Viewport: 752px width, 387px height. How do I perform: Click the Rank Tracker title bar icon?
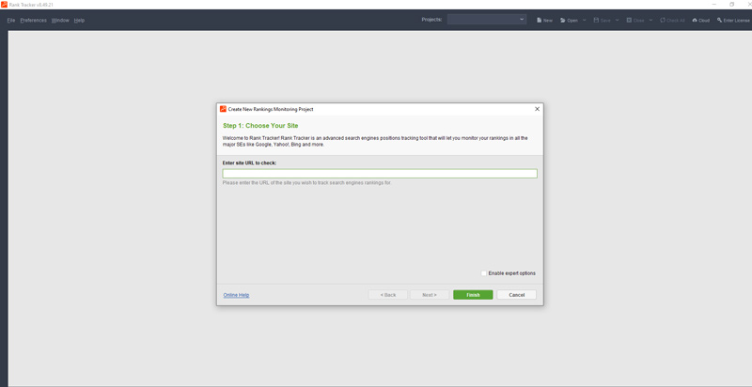[4, 5]
